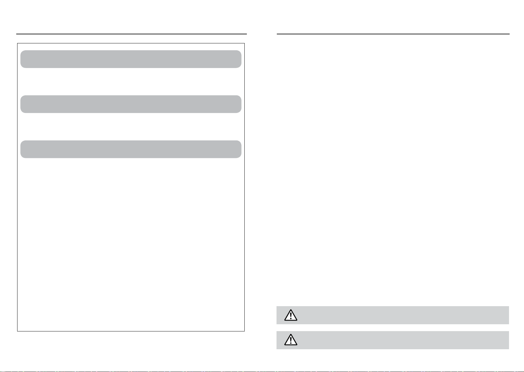
Task: Click the lower warning triangle icon
Action: click(291, 340)
